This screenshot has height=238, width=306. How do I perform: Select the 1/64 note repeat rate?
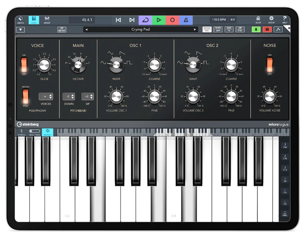[x=285, y=146]
